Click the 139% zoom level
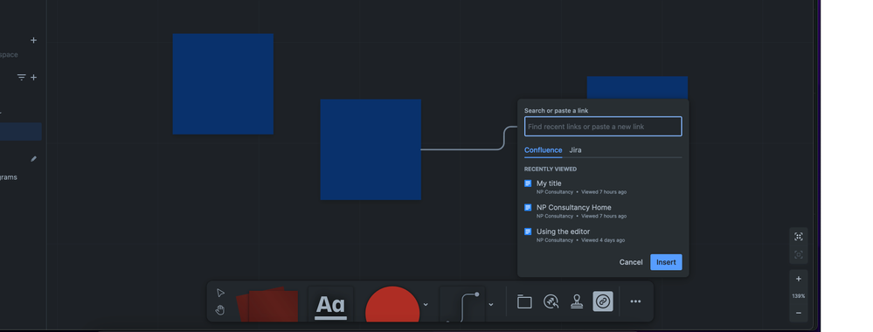Image resolution: width=873 pixels, height=332 pixels. [799, 296]
